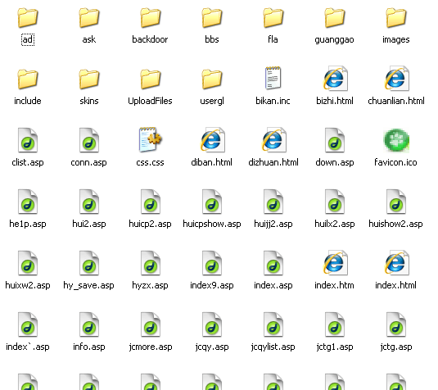Image resolution: width=438 pixels, height=390 pixels.
Task: Click the images folder icon
Action: coord(396,17)
